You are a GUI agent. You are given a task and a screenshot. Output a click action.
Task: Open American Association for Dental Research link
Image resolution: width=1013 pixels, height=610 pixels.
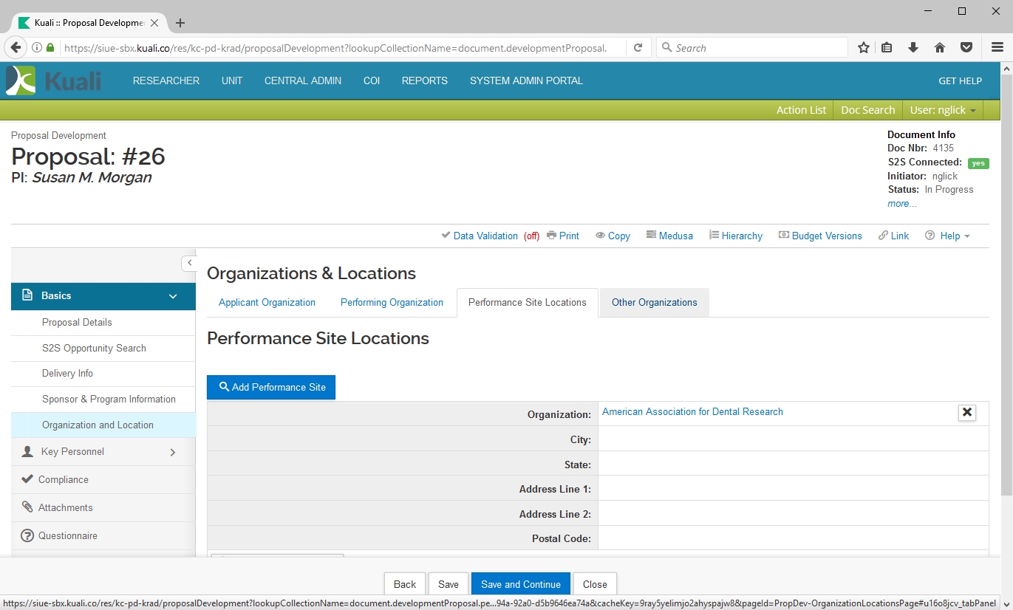pos(692,412)
